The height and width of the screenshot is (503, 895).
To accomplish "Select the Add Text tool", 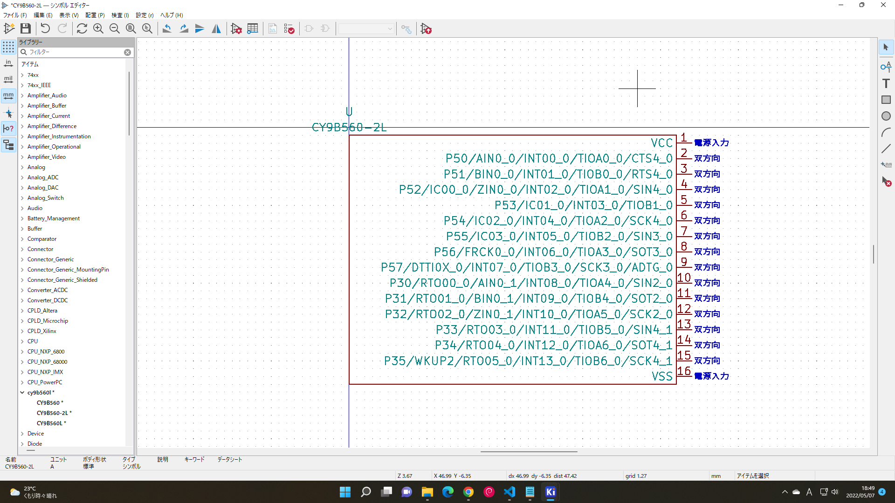I will pos(886,83).
